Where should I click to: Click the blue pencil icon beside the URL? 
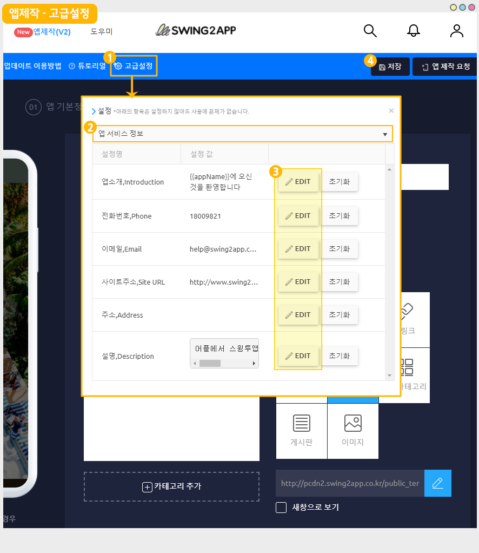(437, 483)
